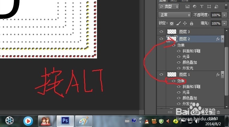Open the blue play-button media player
The width and height of the screenshot is (229, 127).
(x=28, y=121)
